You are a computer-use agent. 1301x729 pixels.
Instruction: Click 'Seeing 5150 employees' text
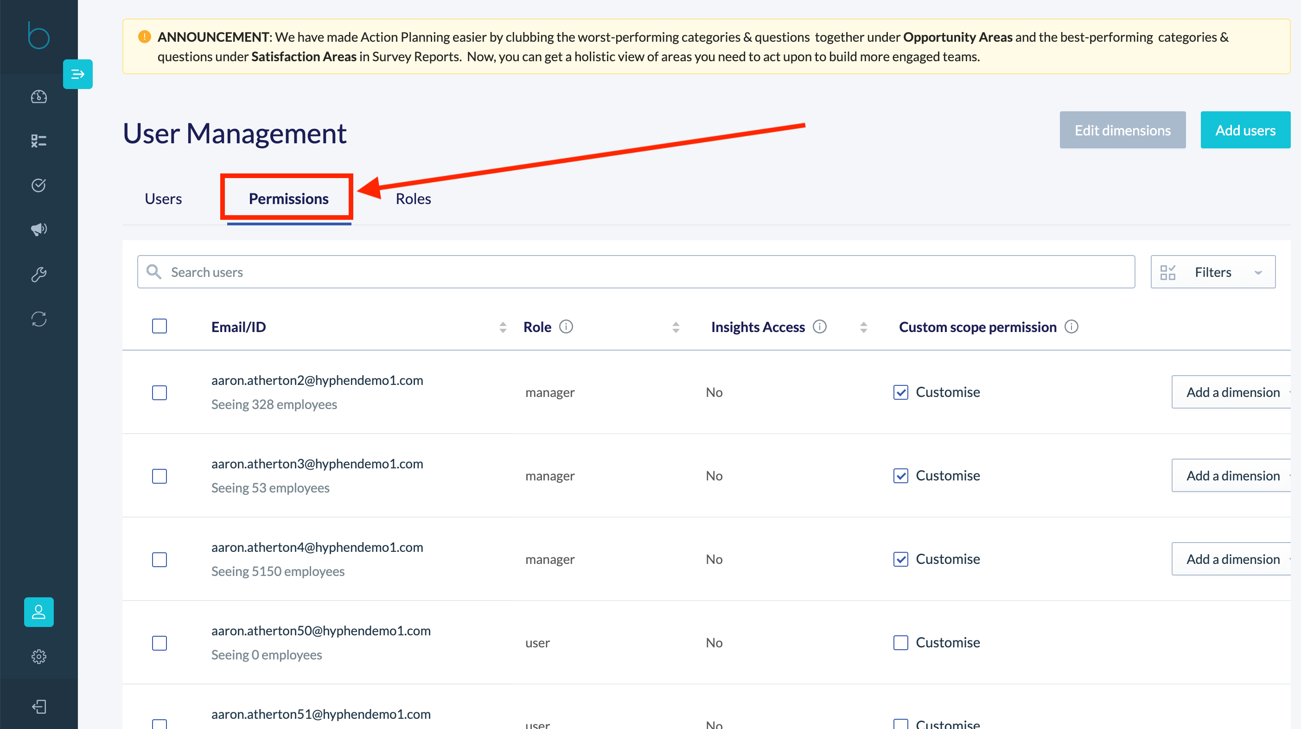click(278, 571)
